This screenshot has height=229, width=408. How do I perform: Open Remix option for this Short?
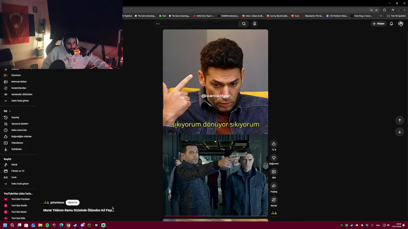[273, 200]
